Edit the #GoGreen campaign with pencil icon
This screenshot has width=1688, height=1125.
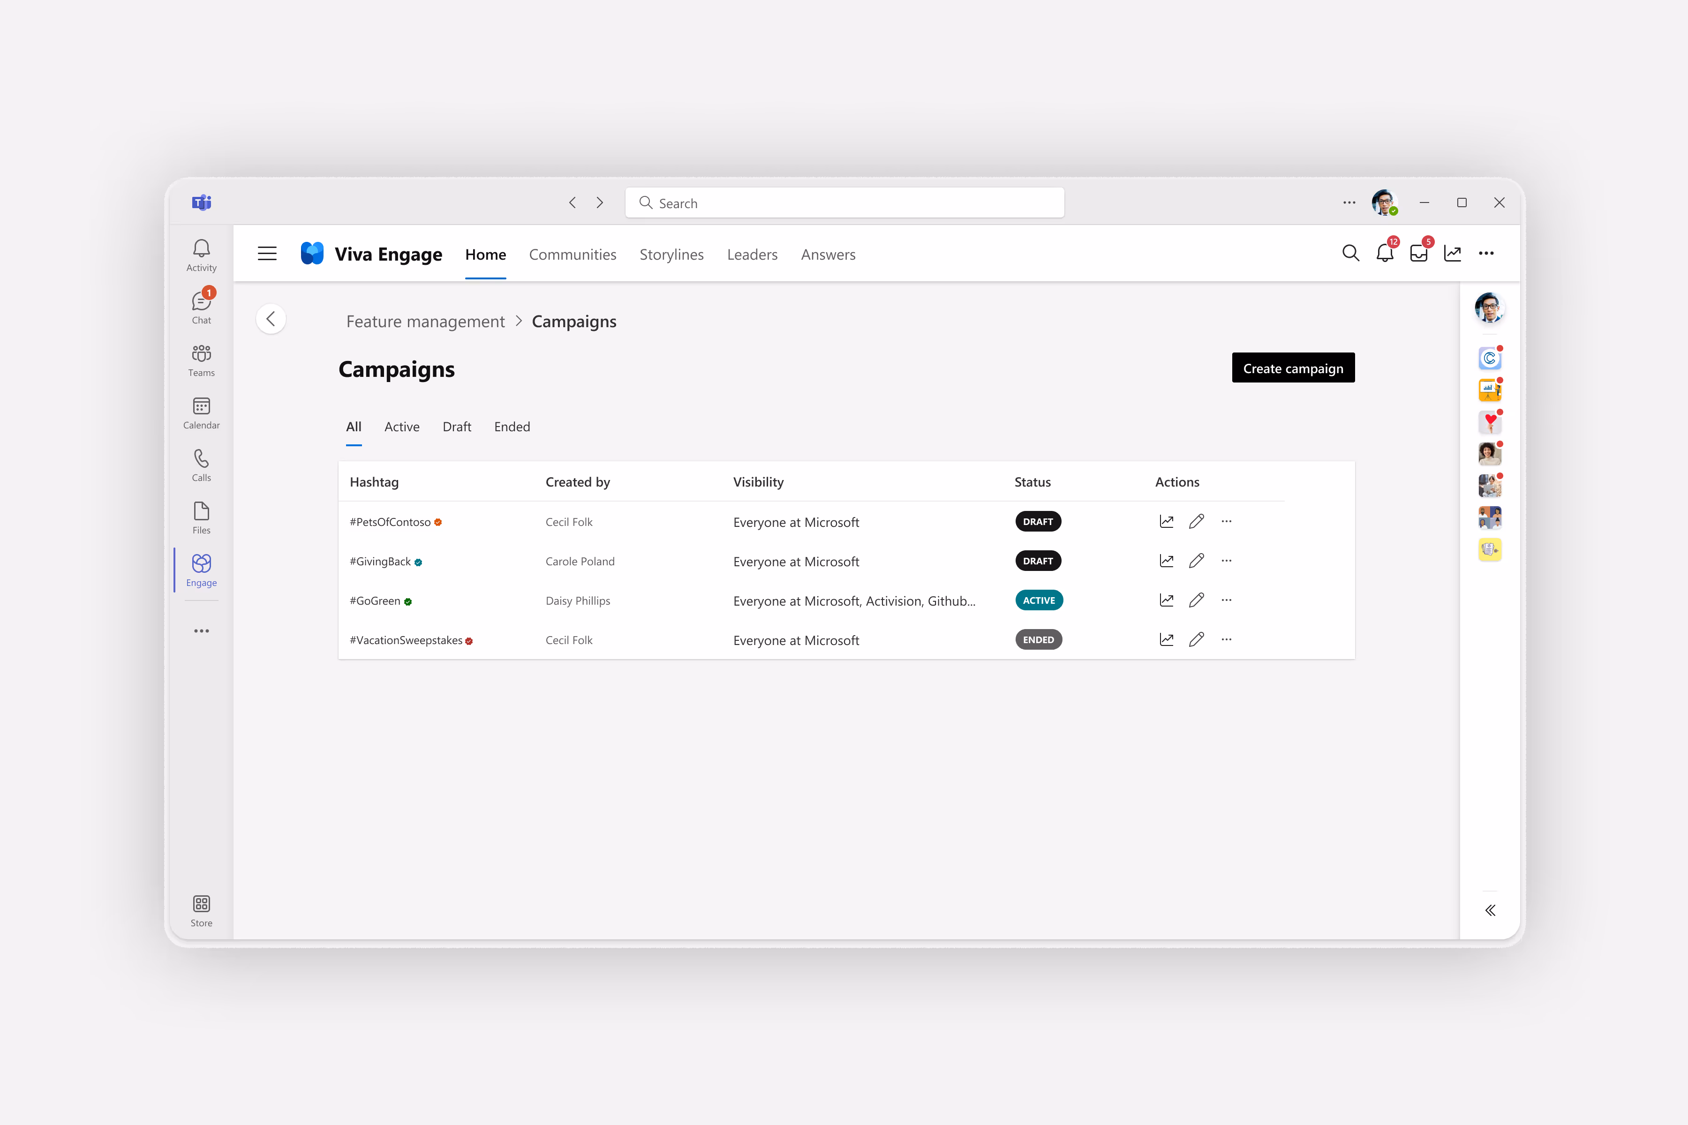click(x=1197, y=600)
